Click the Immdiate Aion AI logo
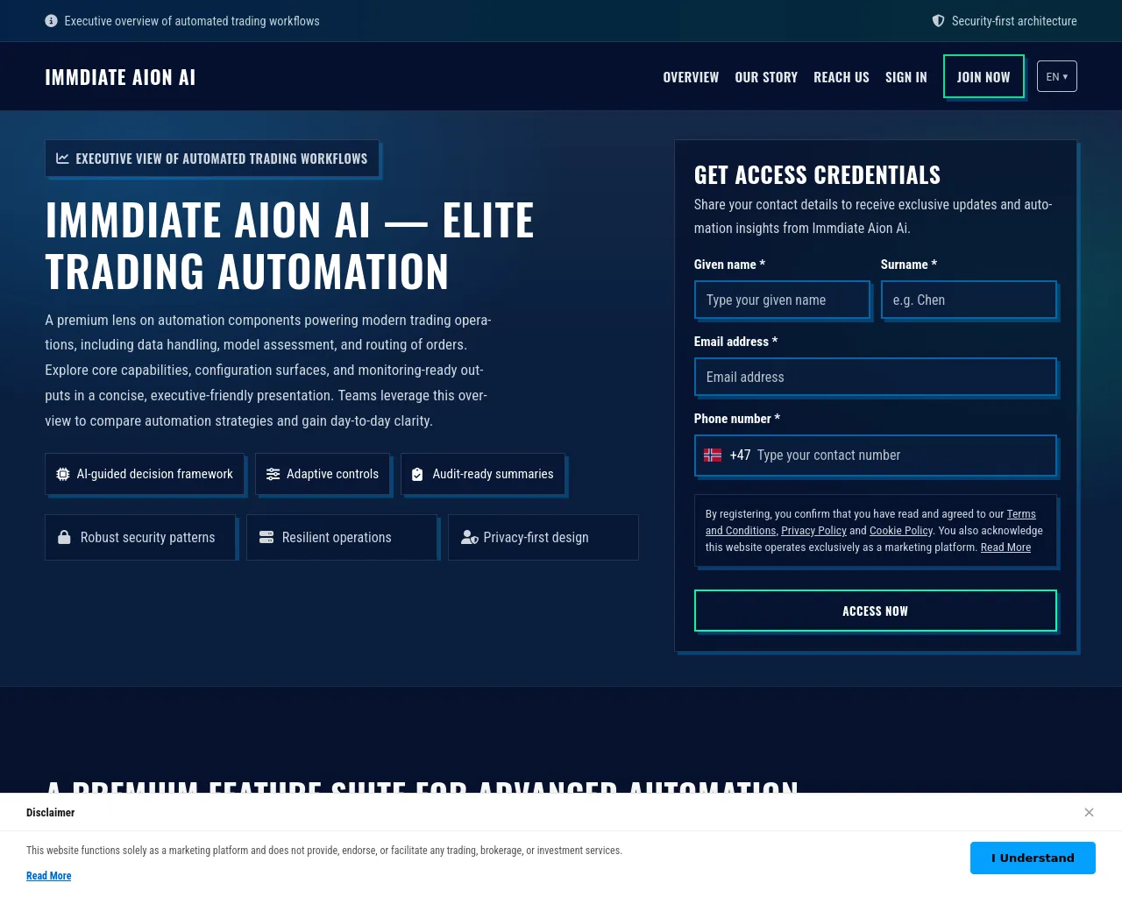1122x897 pixels. coord(120,77)
